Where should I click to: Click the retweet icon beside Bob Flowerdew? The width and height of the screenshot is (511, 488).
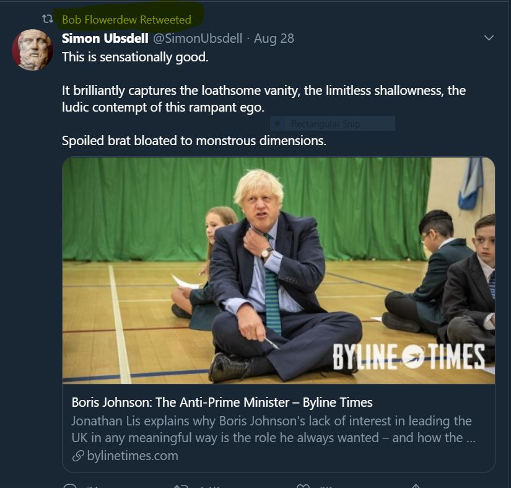click(x=45, y=20)
